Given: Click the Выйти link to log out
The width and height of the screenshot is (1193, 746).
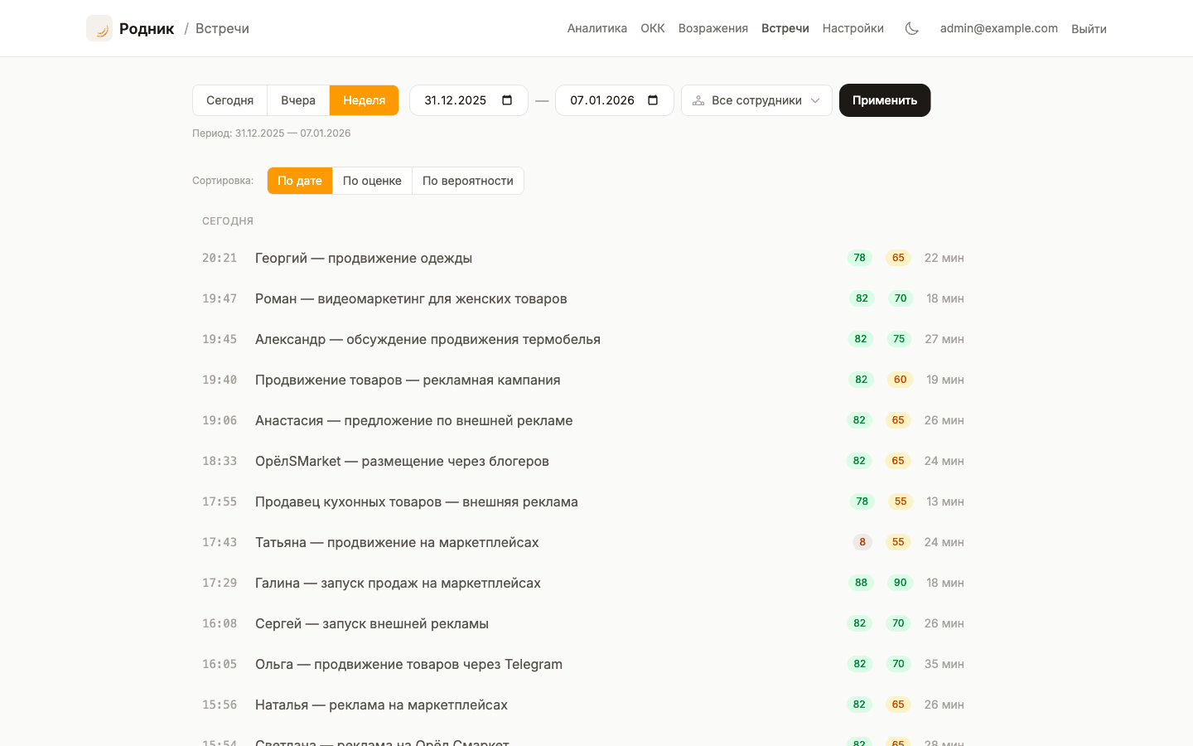Looking at the screenshot, I should (1089, 28).
